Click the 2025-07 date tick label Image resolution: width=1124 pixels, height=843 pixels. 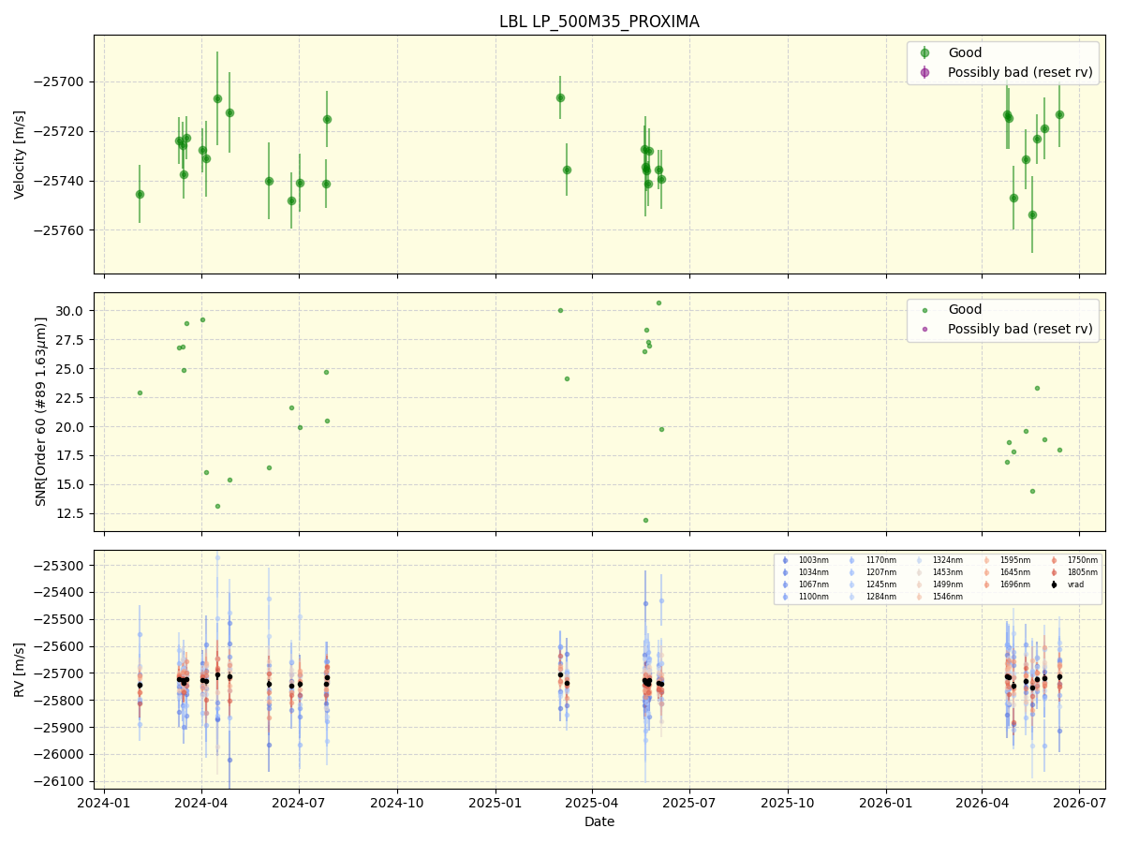coord(689,803)
